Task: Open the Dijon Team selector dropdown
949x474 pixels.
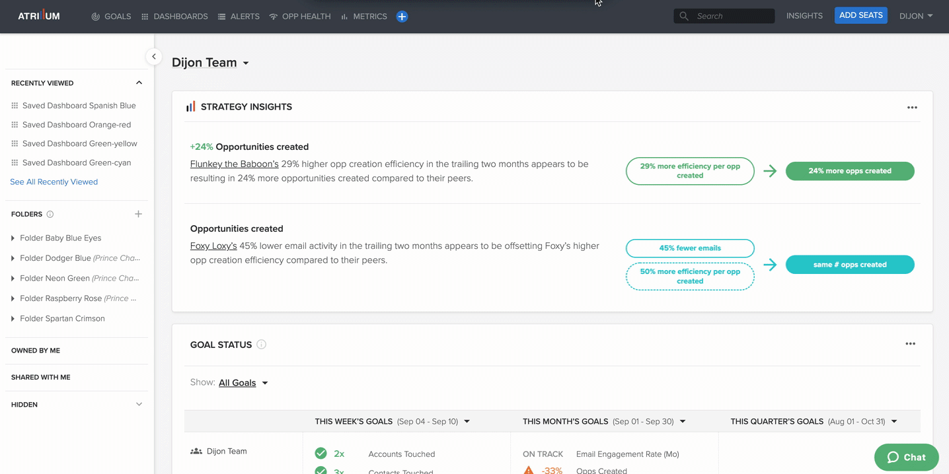Action: [210, 63]
